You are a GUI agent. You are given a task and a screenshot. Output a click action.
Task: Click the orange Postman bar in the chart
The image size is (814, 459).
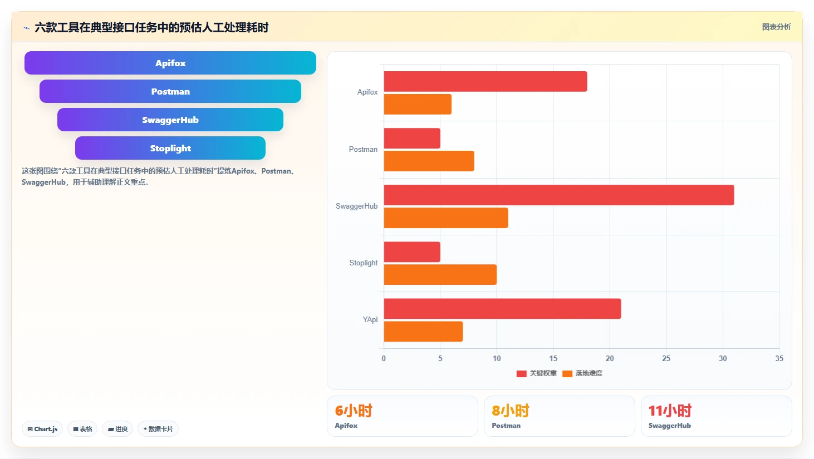429,161
